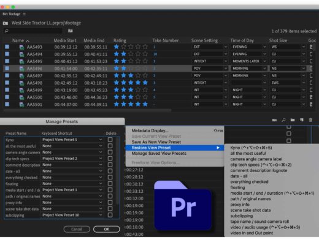Click the fourth rating star for AA5497
The height and width of the screenshot is (245, 319).
click(x=138, y=75)
